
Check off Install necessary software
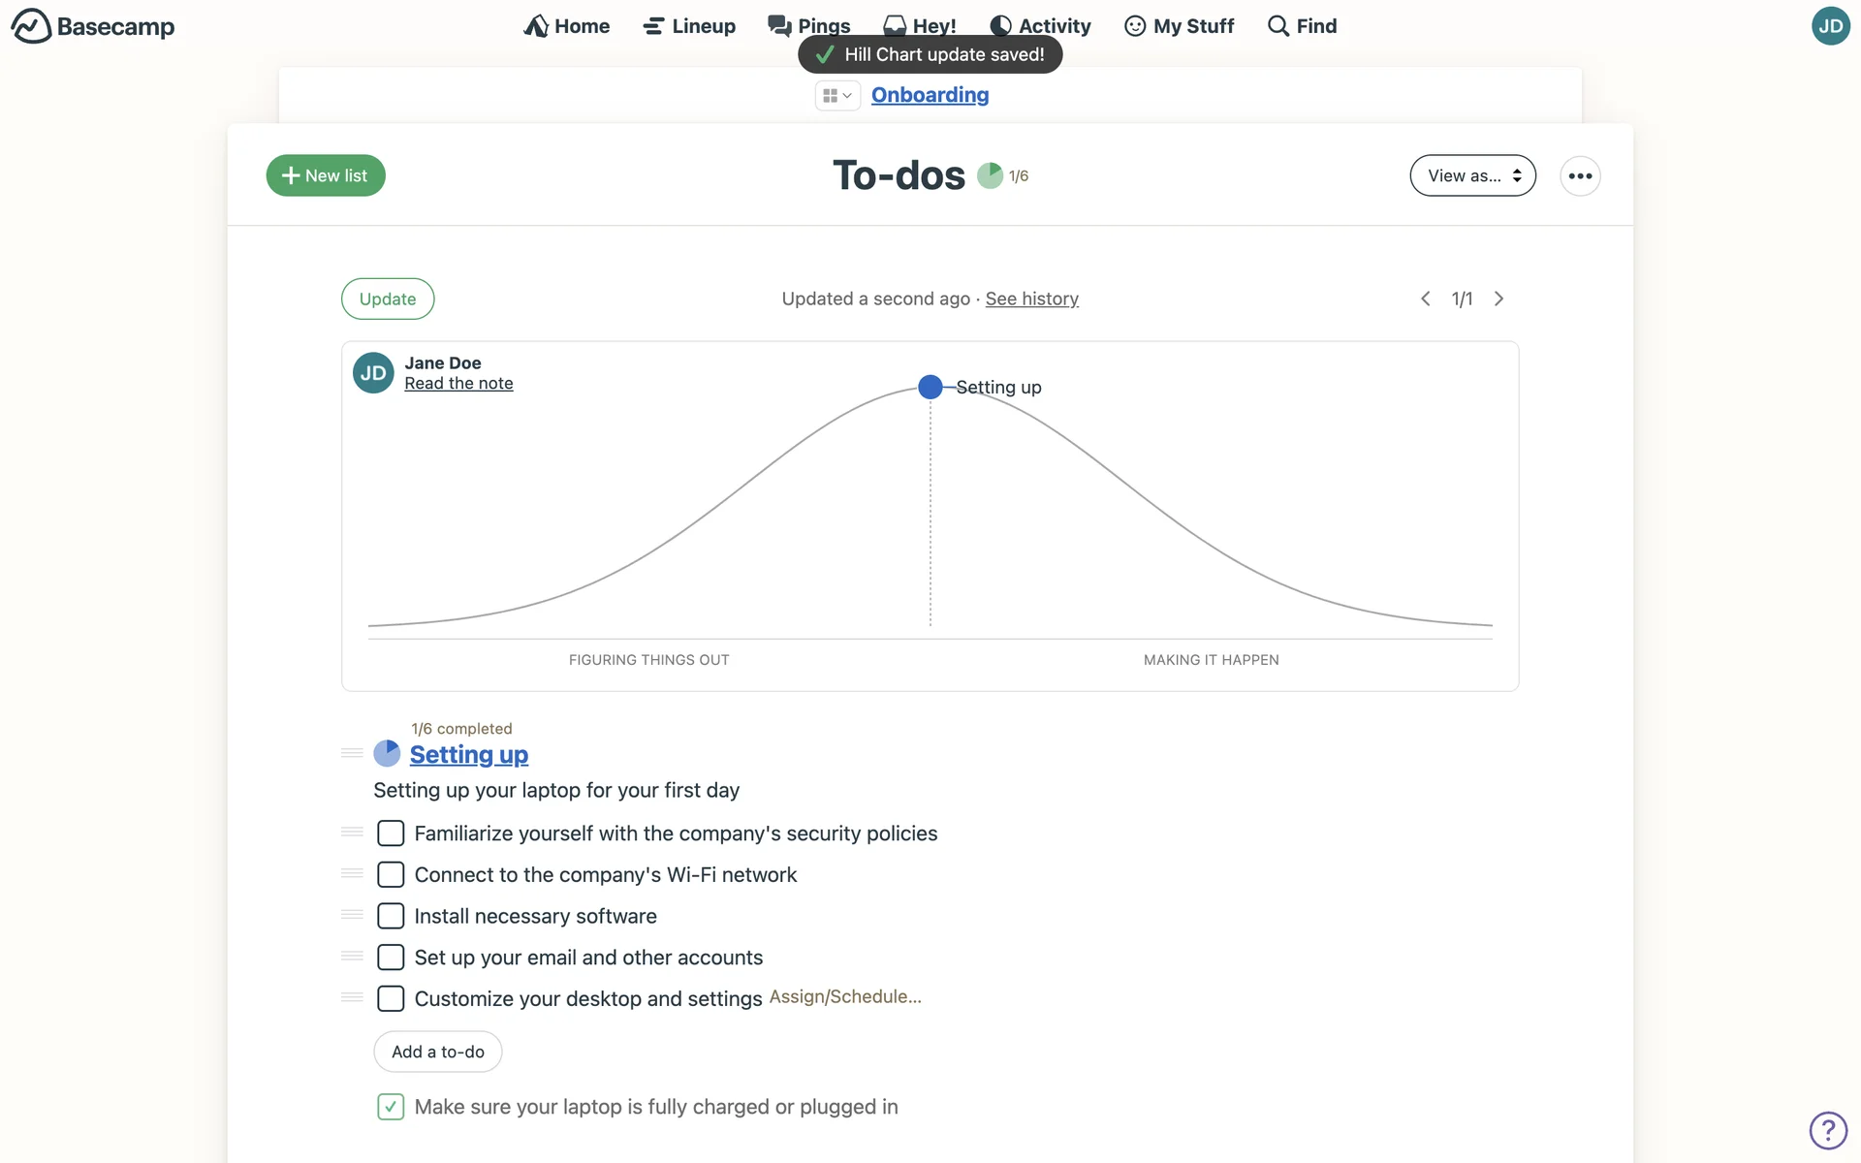391,916
